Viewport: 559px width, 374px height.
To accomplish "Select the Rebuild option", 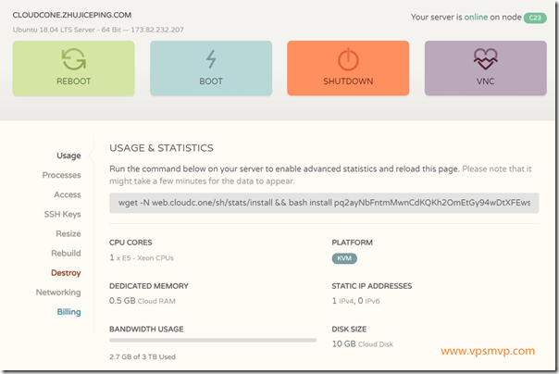I will (66, 253).
